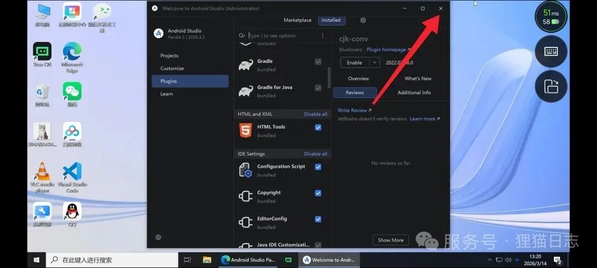Focus the Windows taskbar search box

112,260
